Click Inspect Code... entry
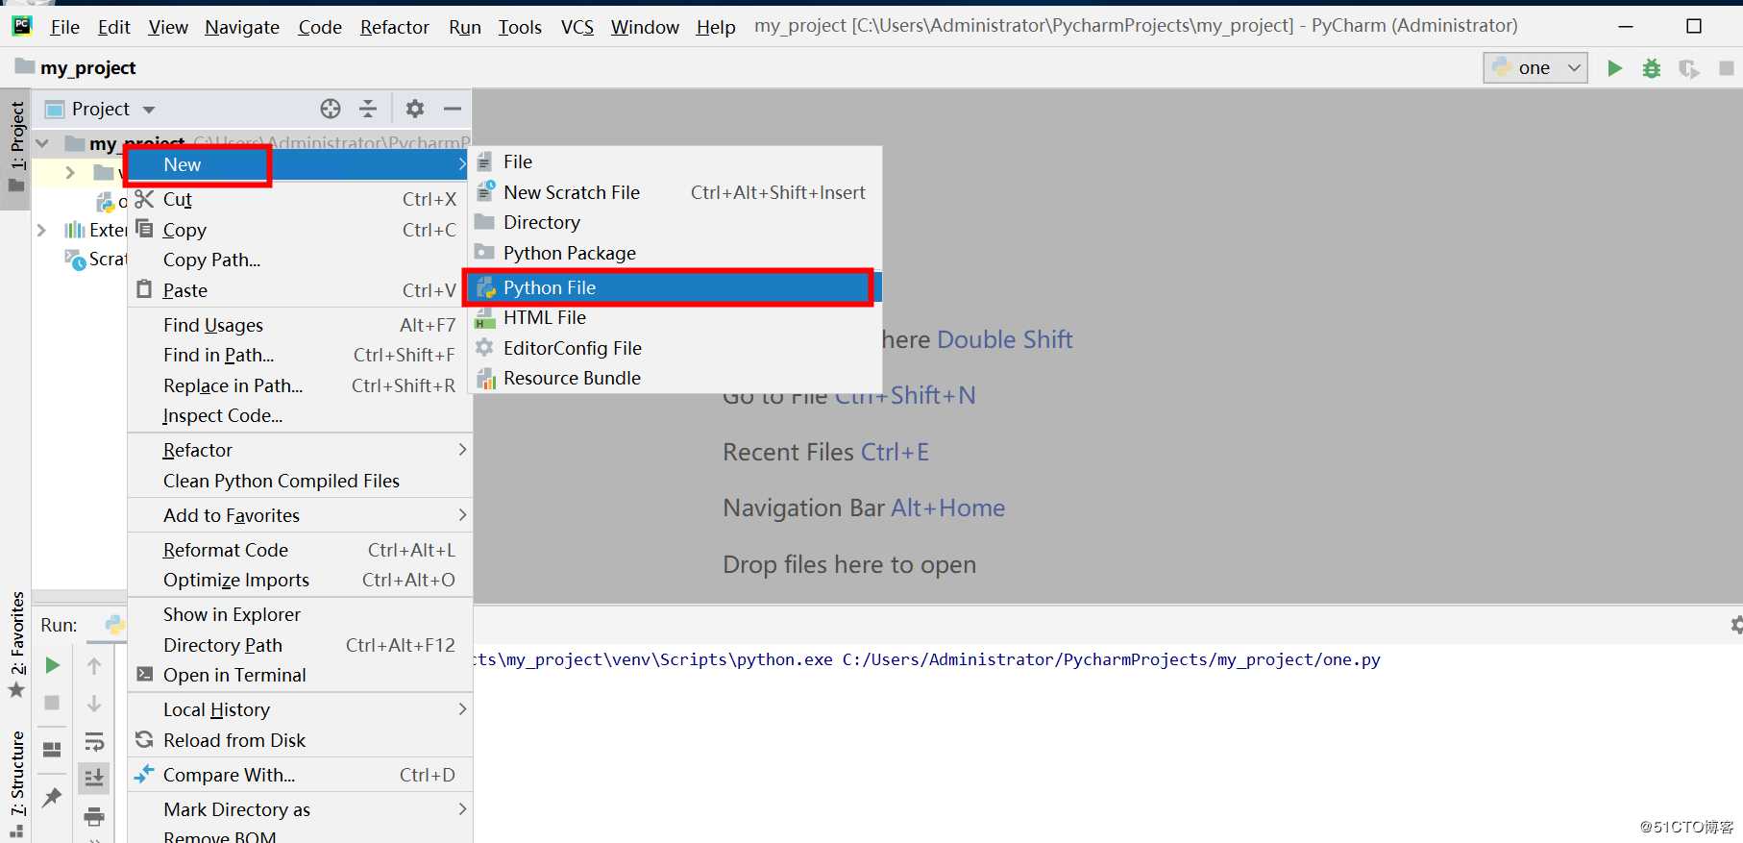Image resolution: width=1743 pixels, height=843 pixels. tap(300, 415)
